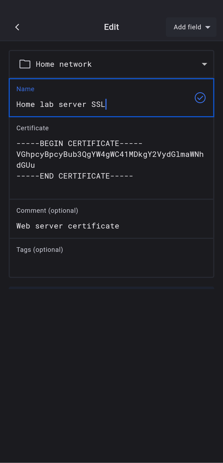Viewport: 223px width, 463px height.
Task: Click the Tags (optional) label
Action: (x=40, y=250)
